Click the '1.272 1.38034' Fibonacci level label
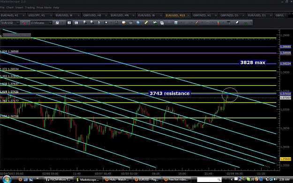The height and width of the screenshot is (183, 293). (9, 69)
